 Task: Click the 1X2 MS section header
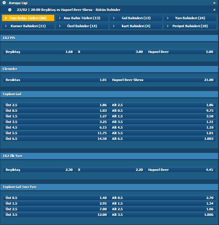(109, 38)
